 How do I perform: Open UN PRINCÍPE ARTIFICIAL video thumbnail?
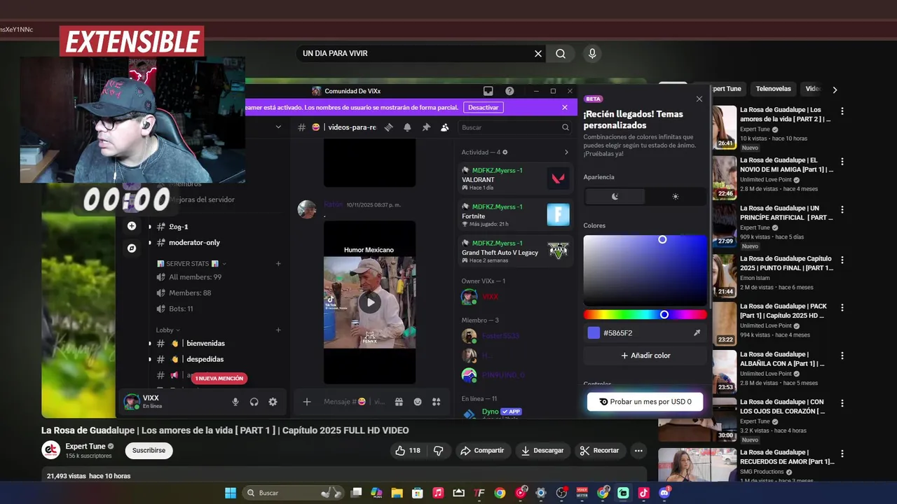(725, 226)
